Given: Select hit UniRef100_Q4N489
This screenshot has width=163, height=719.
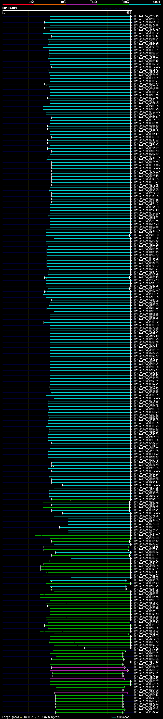Looking at the screenshot, I should pyautogui.click(x=146, y=499).
